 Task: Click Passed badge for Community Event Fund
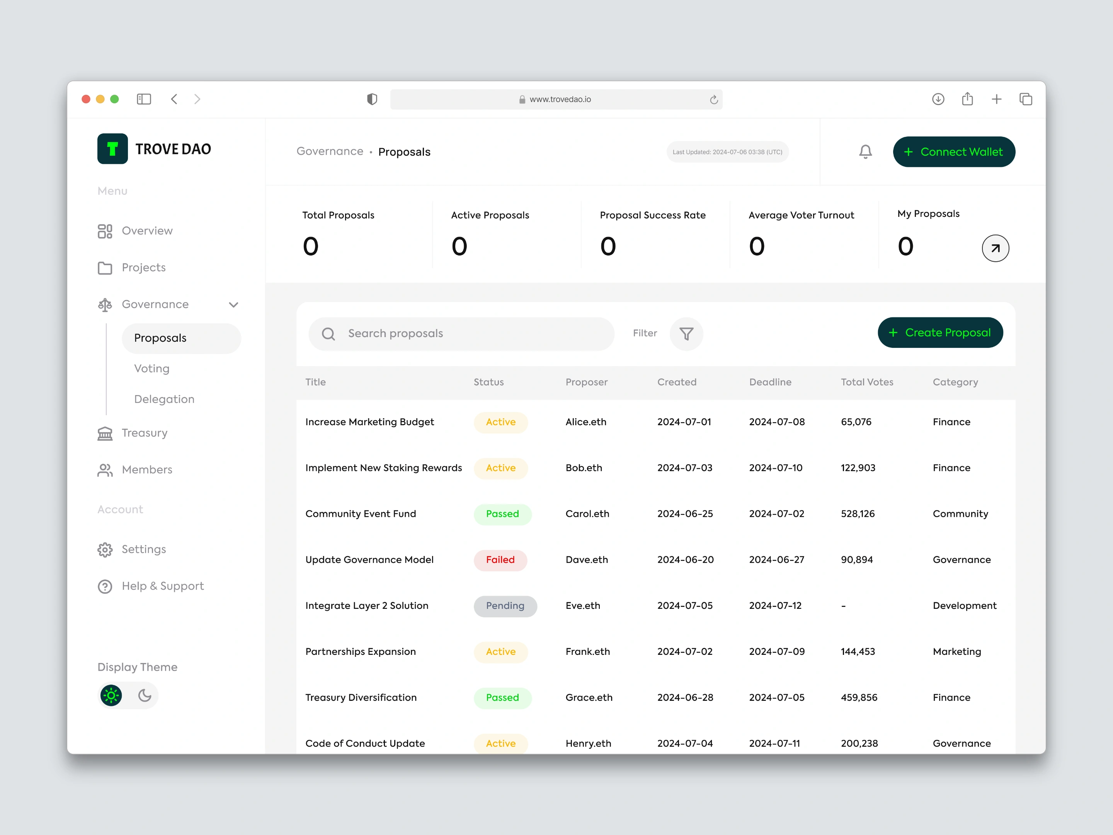502,515
